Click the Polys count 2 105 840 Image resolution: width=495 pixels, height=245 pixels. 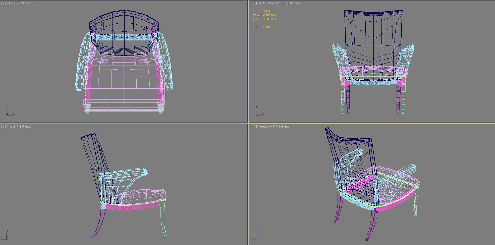pos(269,15)
